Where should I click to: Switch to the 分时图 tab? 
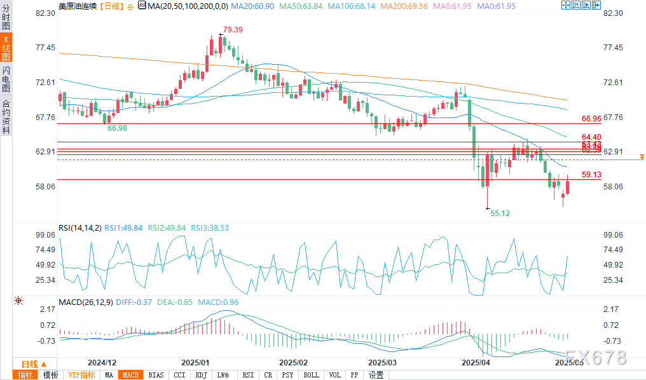pyautogui.click(x=6, y=20)
